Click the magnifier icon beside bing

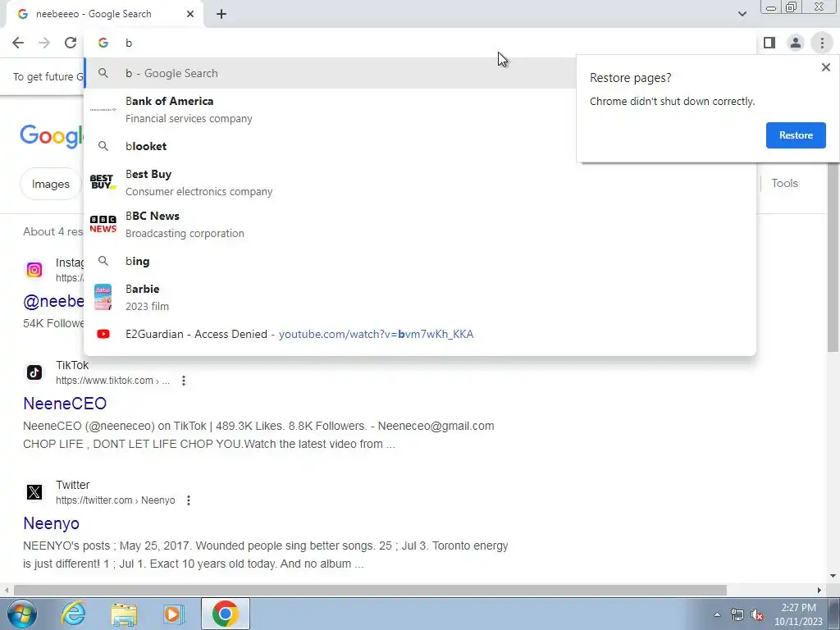tap(103, 261)
